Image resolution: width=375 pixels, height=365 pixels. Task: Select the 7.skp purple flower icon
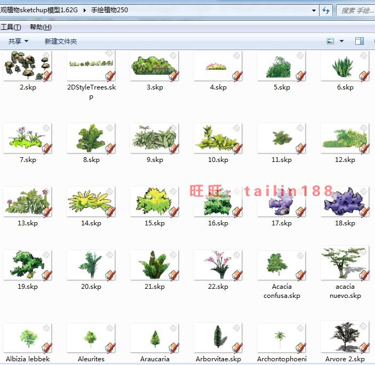28,138
